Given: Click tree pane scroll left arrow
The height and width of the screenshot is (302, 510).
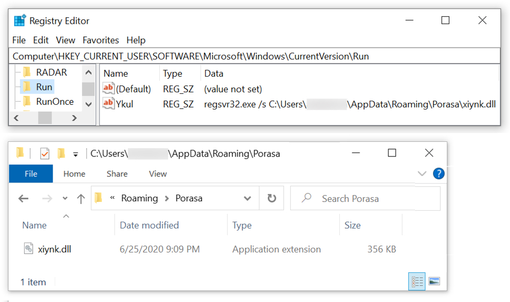Looking at the screenshot, I should click(x=16, y=118).
